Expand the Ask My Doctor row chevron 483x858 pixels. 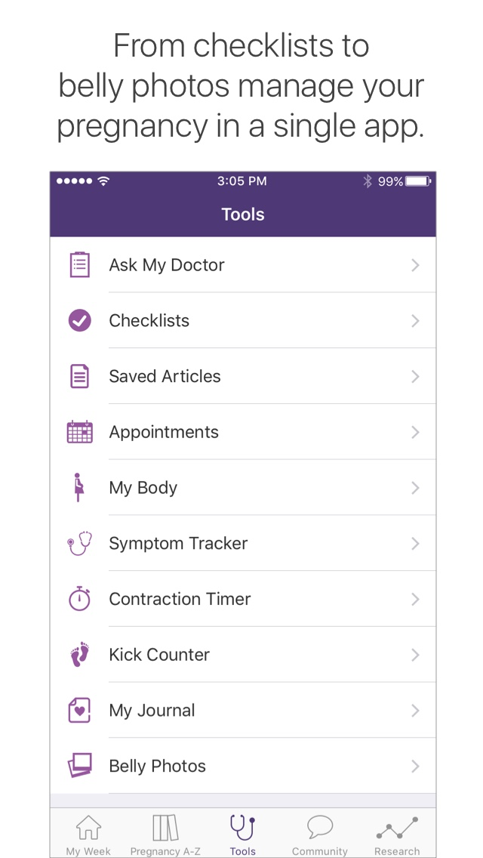pos(415,264)
